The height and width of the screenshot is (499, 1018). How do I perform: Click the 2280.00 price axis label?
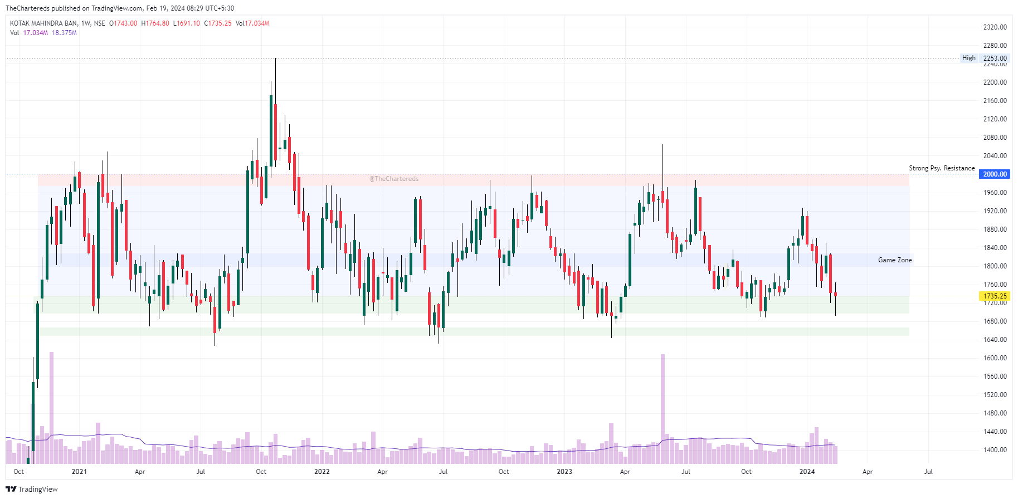coord(995,46)
